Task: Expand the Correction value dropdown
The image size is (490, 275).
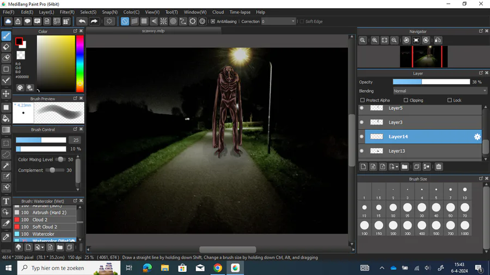Action: 293,21
